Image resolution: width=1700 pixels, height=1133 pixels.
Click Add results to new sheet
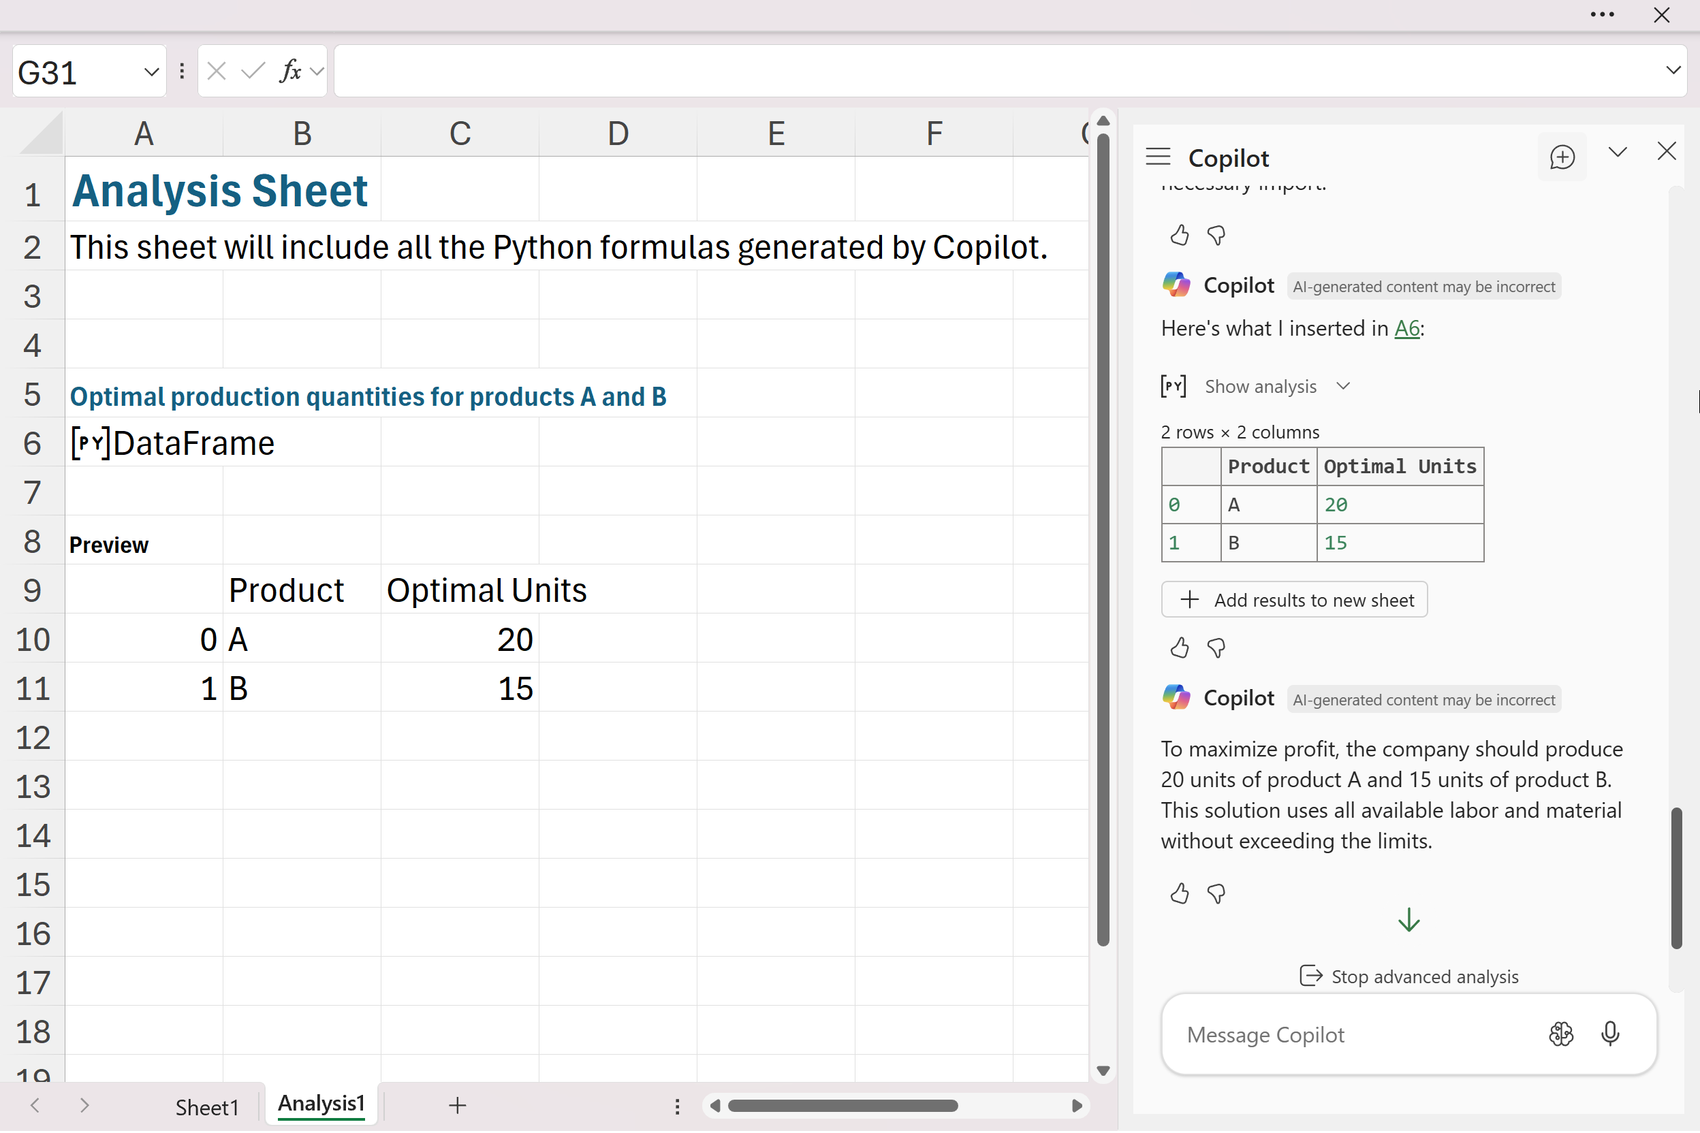[1294, 600]
